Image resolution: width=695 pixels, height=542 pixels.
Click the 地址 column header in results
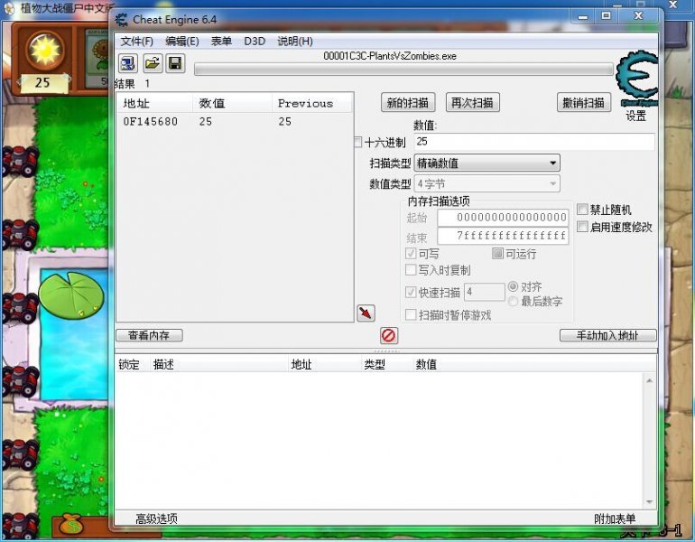[x=155, y=103]
